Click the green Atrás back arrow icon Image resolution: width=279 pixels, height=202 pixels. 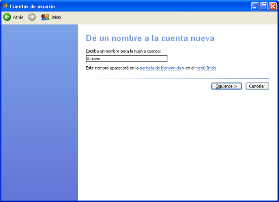tap(7, 17)
